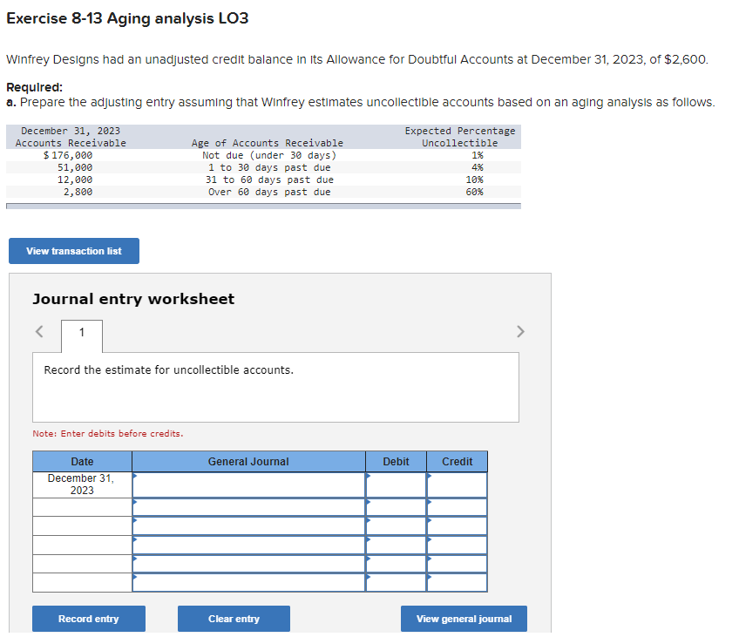Click the dropdown arrow in the third journal row
Image resolution: width=739 pixels, height=637 pixels.
136,522
